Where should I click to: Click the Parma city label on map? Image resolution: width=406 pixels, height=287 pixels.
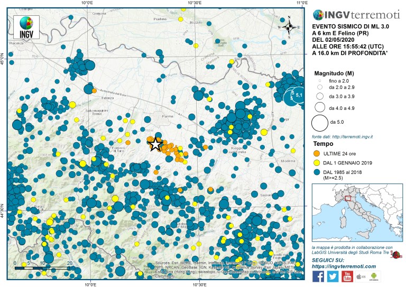click(x=167, y=116)
